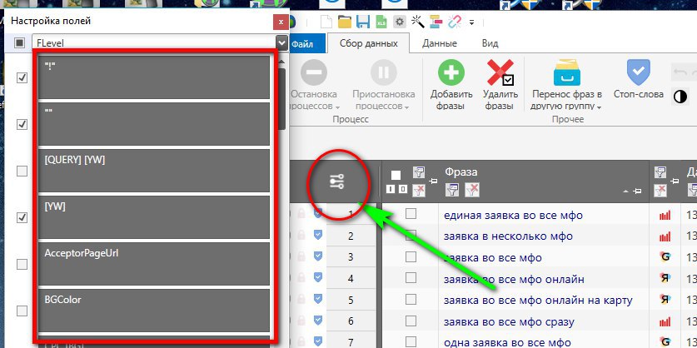This screenshot has height=348, width=697.
Task: Save project with the floppy disk icon
Action: pos(363,22)
